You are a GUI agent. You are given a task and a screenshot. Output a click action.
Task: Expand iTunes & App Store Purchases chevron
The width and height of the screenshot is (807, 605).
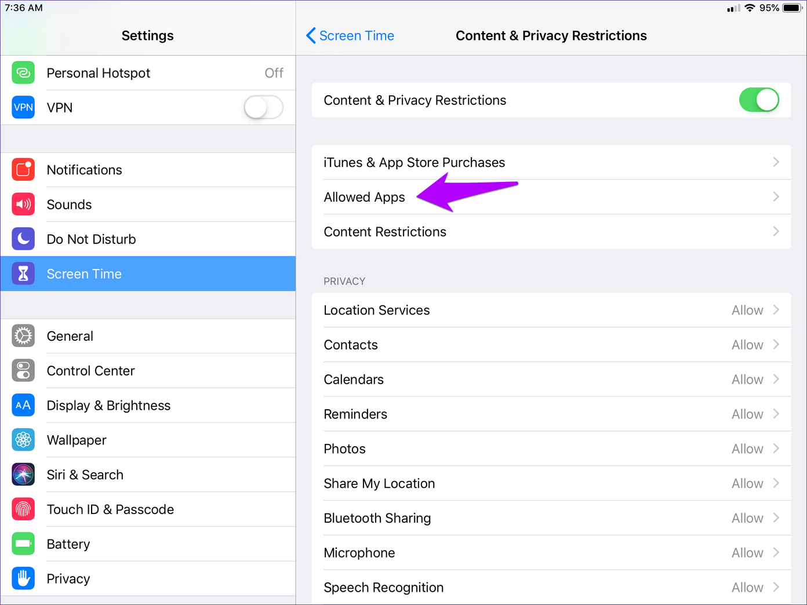[x=776, y=162]
